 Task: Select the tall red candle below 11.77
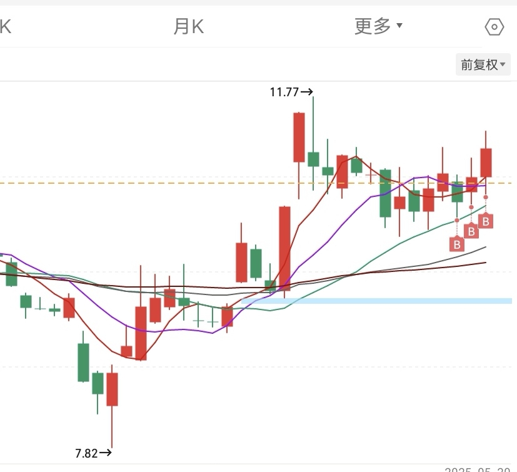(x=299, y=138)
